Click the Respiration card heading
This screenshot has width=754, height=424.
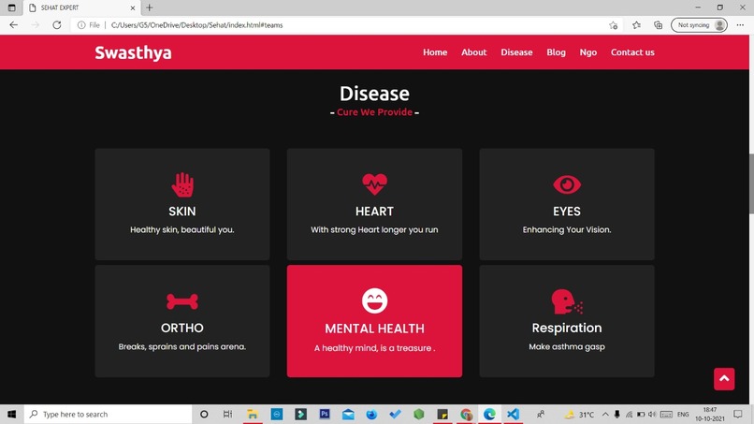coord(567,328)
